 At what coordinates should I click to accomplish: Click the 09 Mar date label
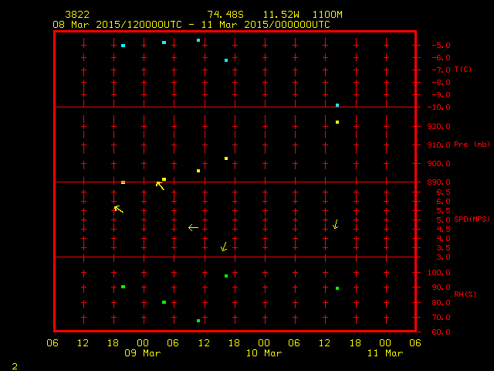(x=144, y=353)
